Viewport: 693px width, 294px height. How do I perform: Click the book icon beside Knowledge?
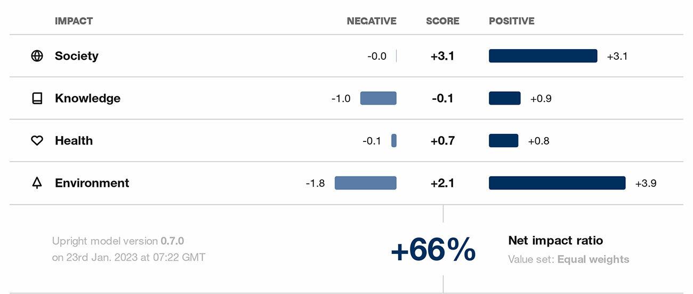click(x=37, y=98)
